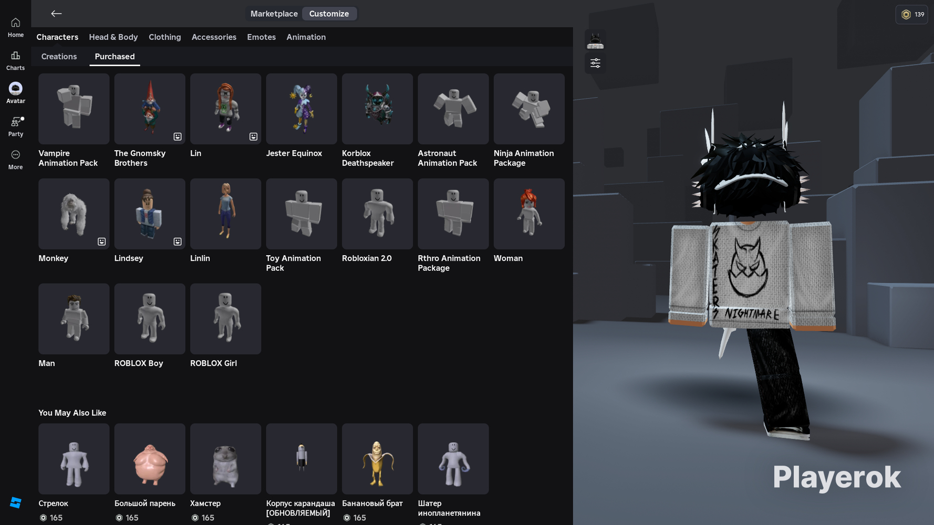
Task: Show the Creations sub-tab
Action: [x=59, y=56]
